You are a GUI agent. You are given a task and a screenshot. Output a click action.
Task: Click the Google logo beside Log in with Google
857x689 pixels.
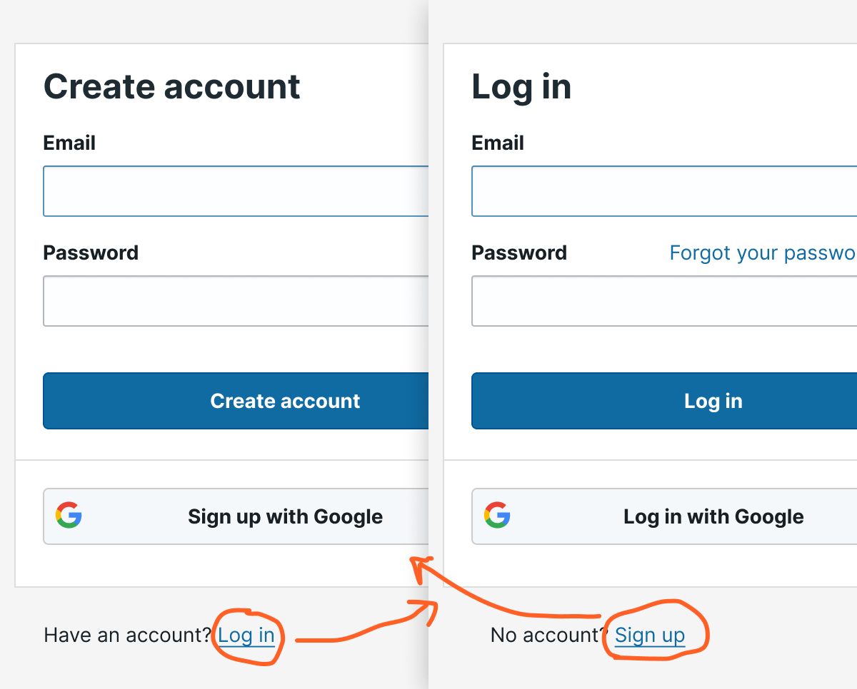[497, 515]
